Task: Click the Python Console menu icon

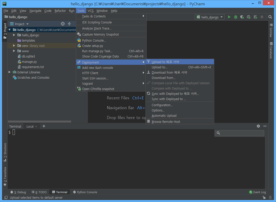Action: pos(79,40)
